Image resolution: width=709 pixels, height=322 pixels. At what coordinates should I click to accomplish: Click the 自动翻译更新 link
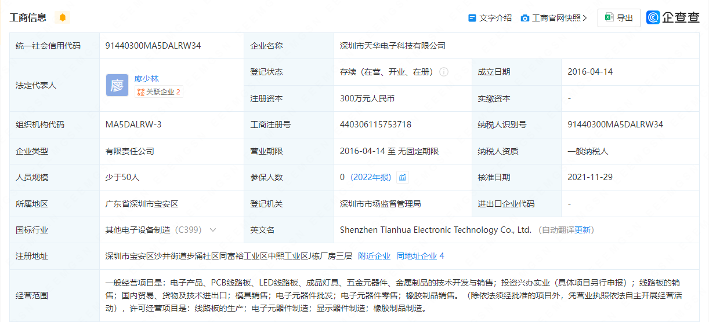tap(566, 230)
